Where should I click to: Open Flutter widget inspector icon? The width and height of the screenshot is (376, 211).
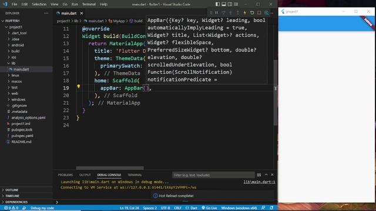coord(266,13)
